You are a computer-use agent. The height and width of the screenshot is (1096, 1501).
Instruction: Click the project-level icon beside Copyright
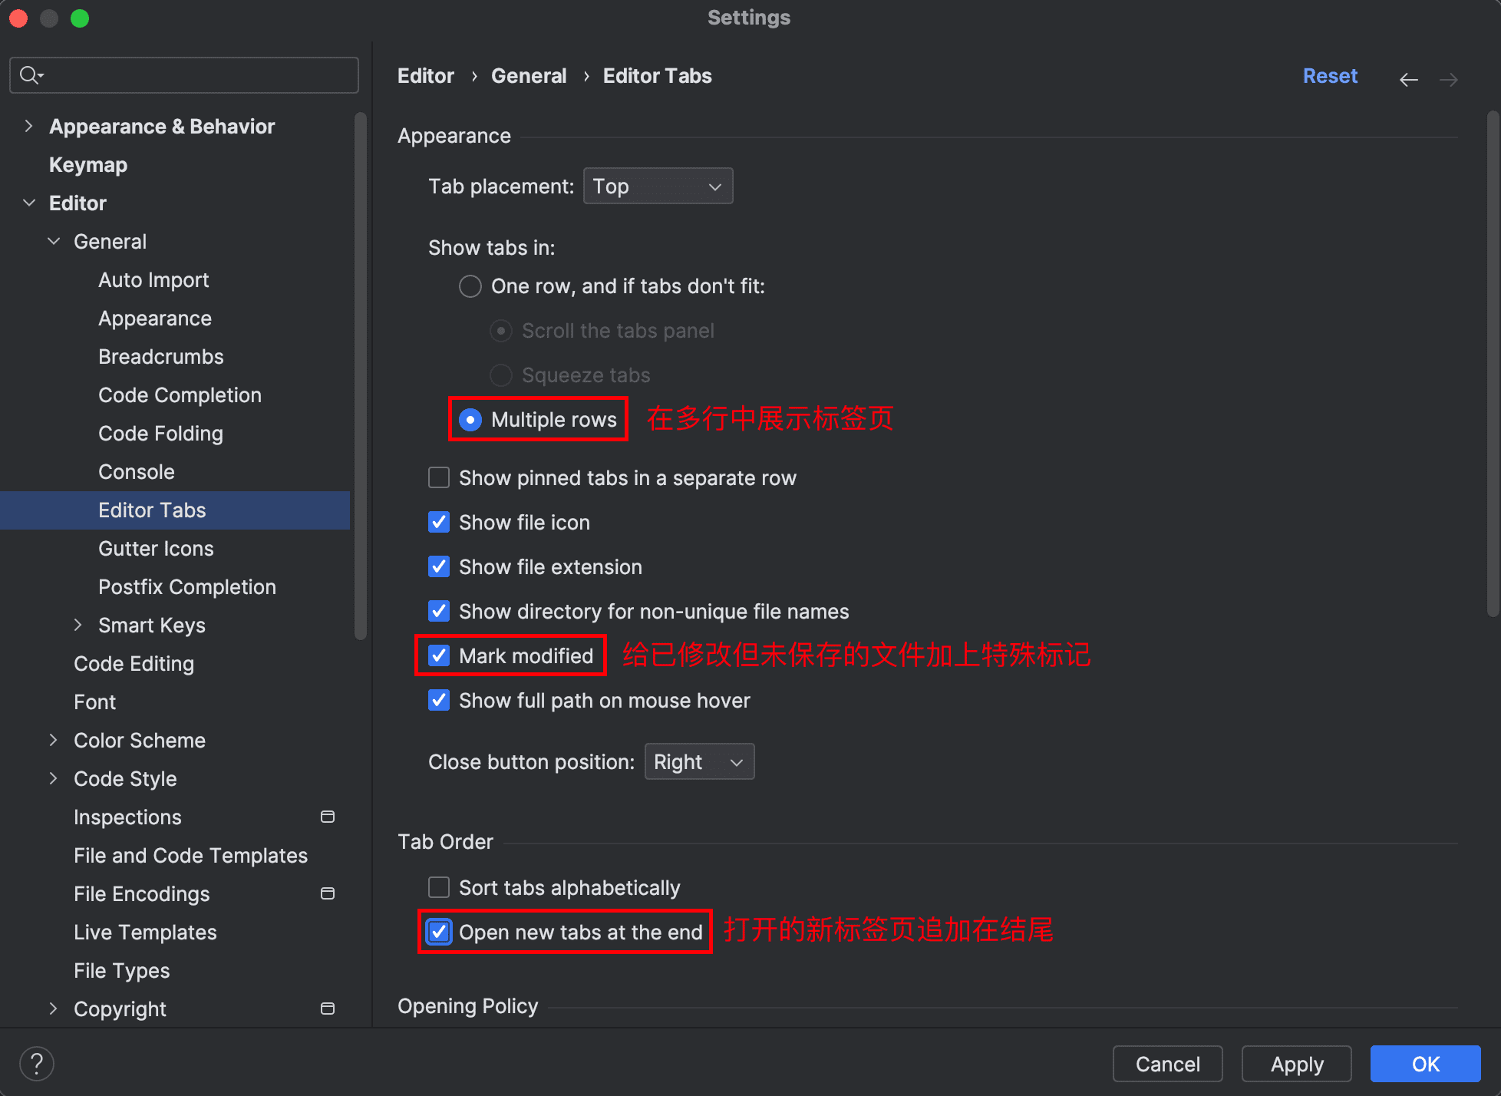(x=328, y=1009)
